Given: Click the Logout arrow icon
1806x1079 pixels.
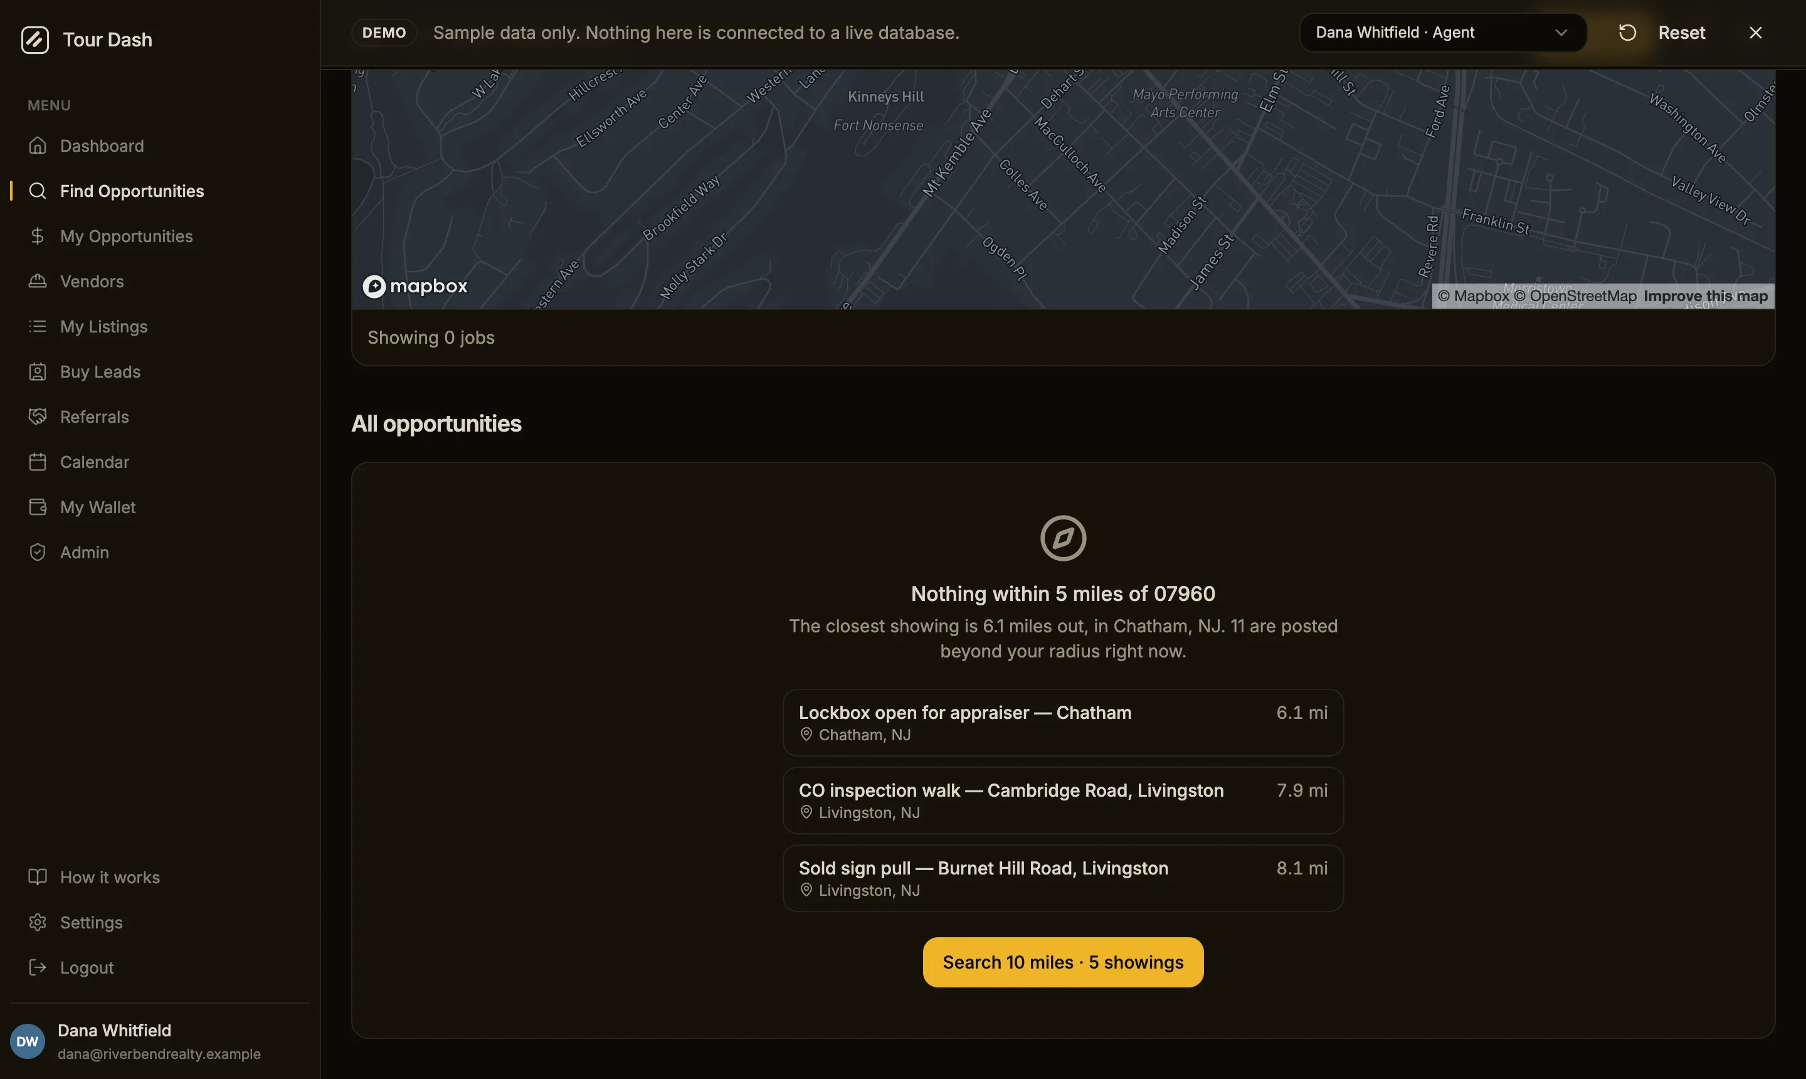Looking at the screenshot, I should coord(38,967).
